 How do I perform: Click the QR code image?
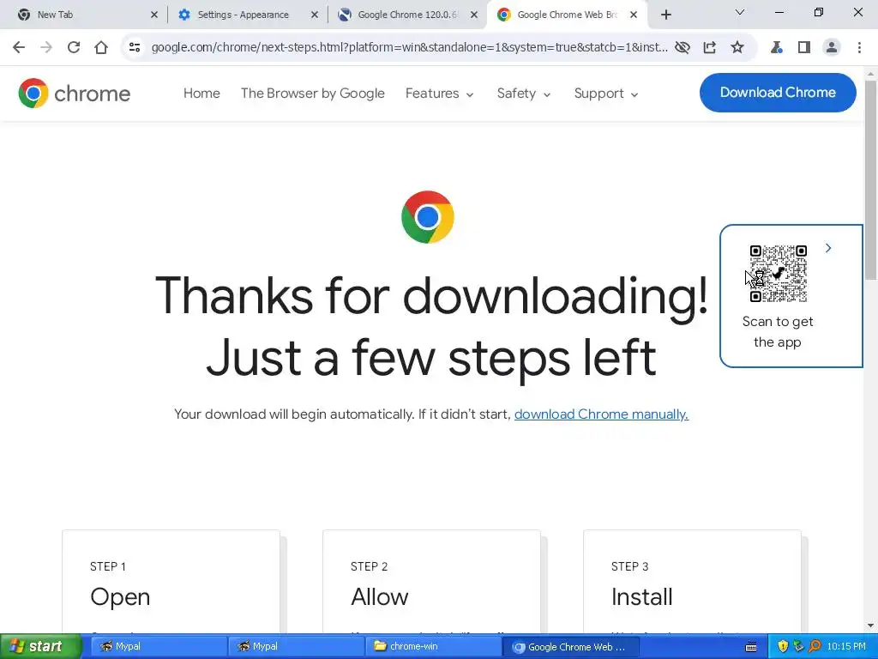779,274
